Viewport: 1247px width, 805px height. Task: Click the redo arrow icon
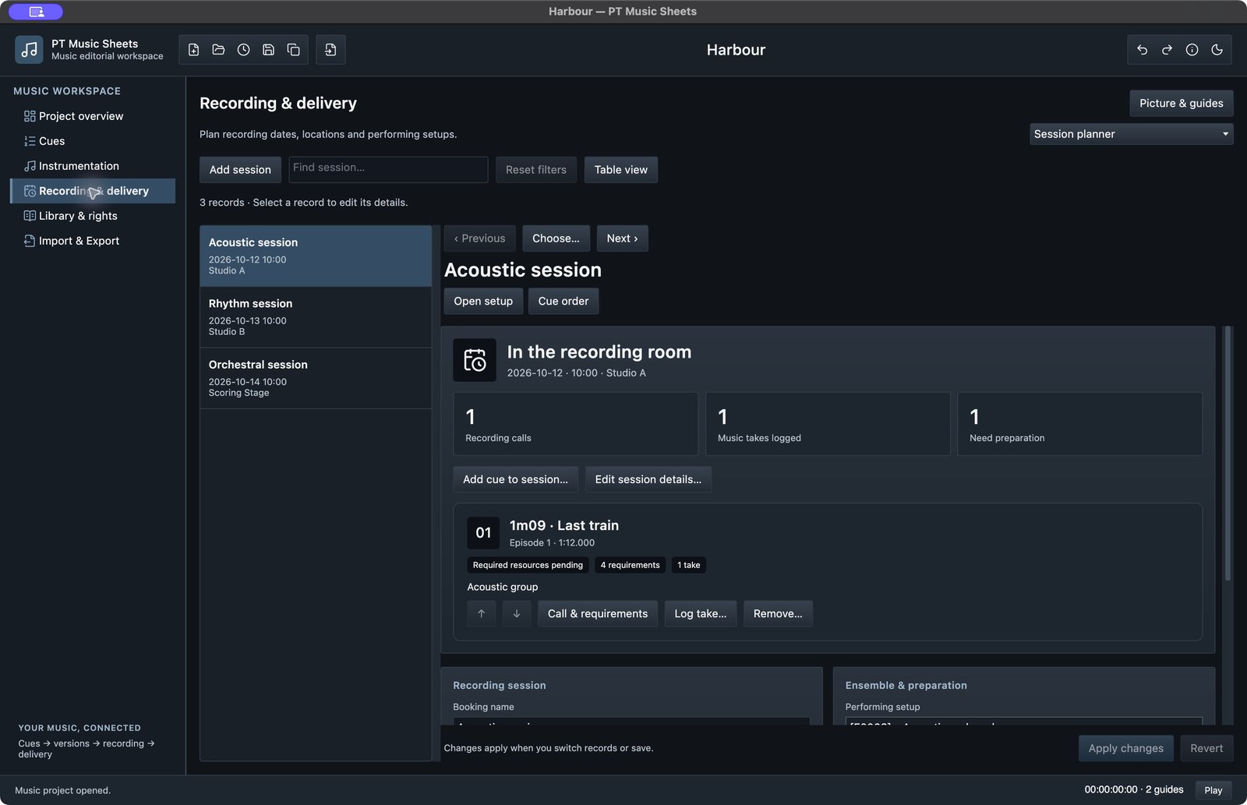tap(1168, 50)
